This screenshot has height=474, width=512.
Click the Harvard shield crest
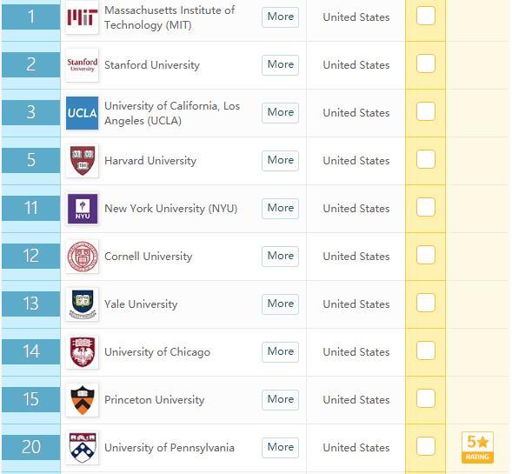82,161
